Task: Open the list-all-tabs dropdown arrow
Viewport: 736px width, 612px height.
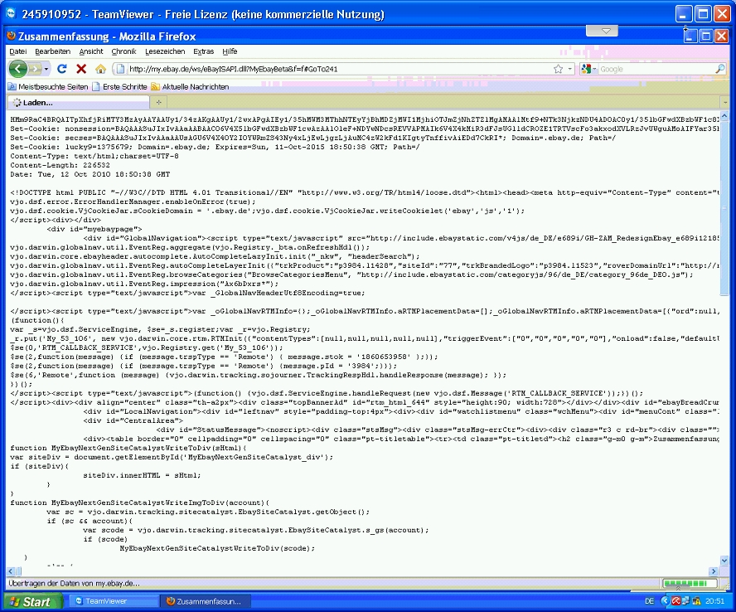Action: 724,102
